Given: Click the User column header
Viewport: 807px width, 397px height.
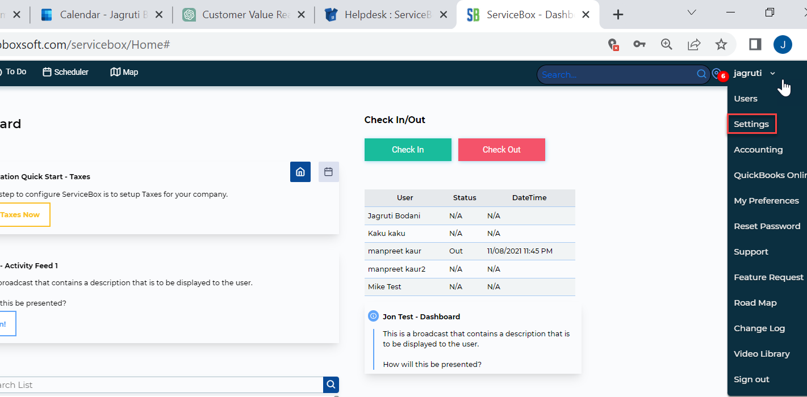Looking at the screenshot, I should (x=405, y=198).
